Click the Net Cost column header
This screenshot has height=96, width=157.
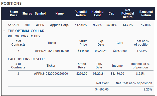(102, 83)
